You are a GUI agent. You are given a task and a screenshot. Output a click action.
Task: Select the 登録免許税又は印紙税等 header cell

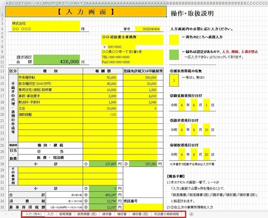tap(143, 71)
